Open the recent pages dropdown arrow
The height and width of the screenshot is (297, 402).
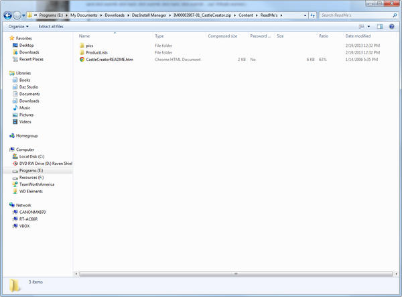point(23,15)
